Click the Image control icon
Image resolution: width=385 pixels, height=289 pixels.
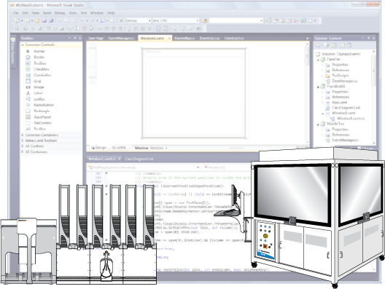[x=28, y=87]
